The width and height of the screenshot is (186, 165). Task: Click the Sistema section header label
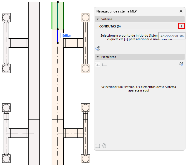[107, 19]
